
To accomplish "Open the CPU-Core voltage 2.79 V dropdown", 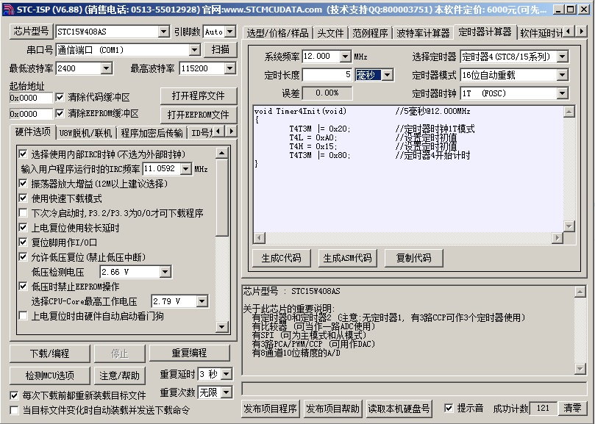I will coord(202,301).
